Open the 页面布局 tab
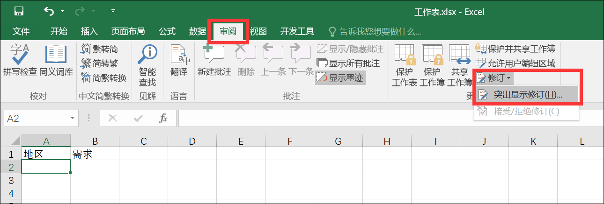The width and height of the screenshot is (604, 204). [128, 31]
